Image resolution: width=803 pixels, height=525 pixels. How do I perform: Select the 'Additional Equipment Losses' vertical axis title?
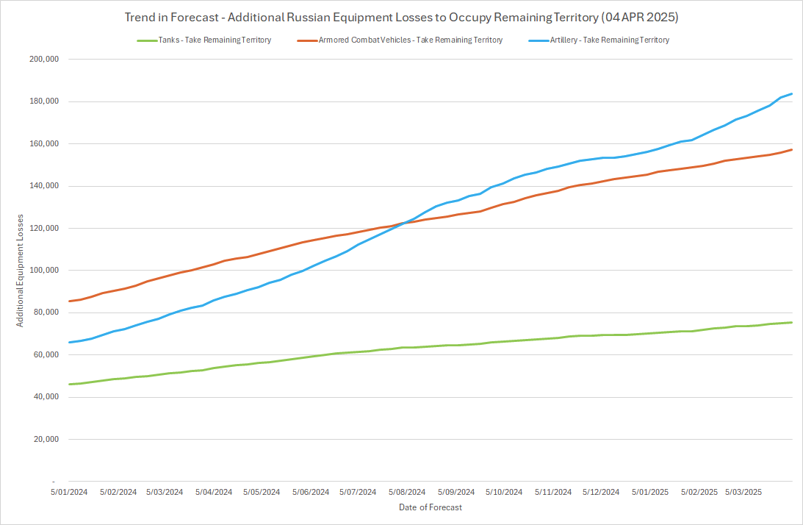21,271
